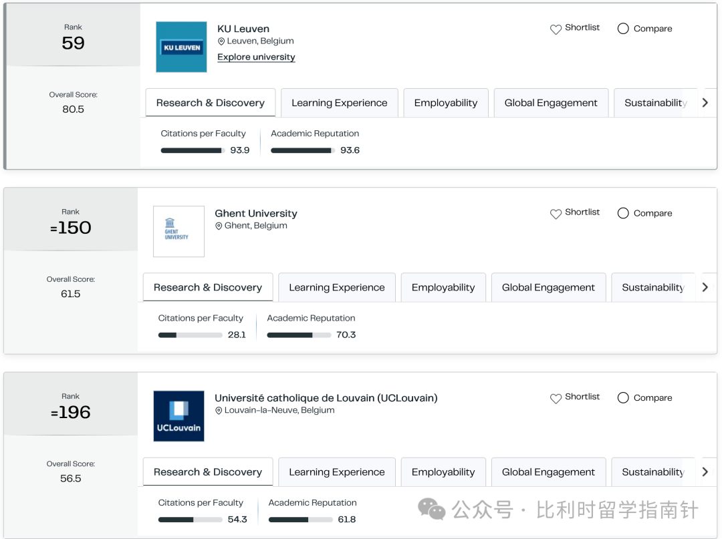722x539 pixels.
Task: Switch to KU Leuven's Research & Discovery tab
Action: click(x=211, y=103)
